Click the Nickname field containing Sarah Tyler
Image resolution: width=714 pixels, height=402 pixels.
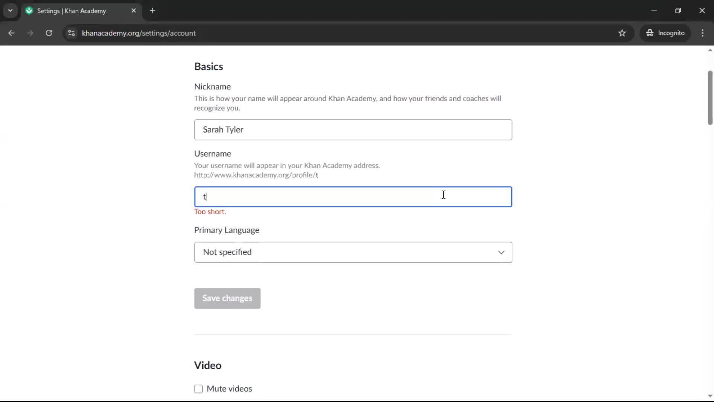(353, 130)
